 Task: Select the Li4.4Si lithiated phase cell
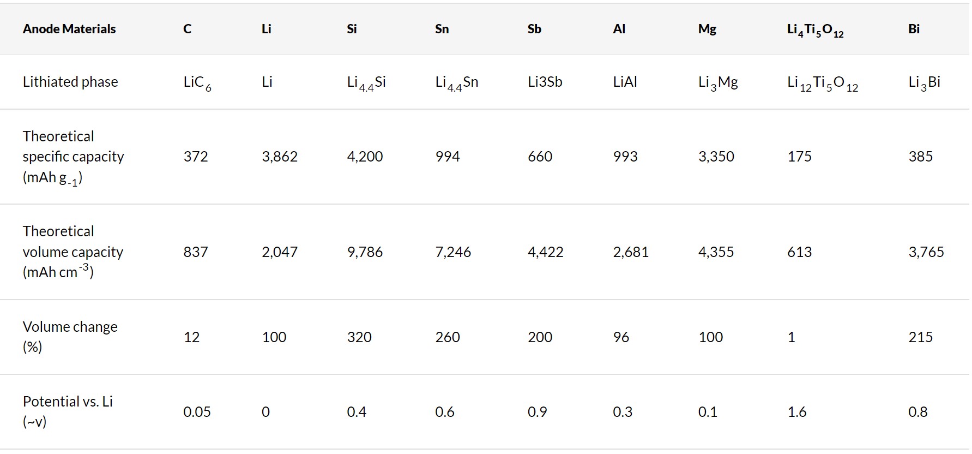366,83
